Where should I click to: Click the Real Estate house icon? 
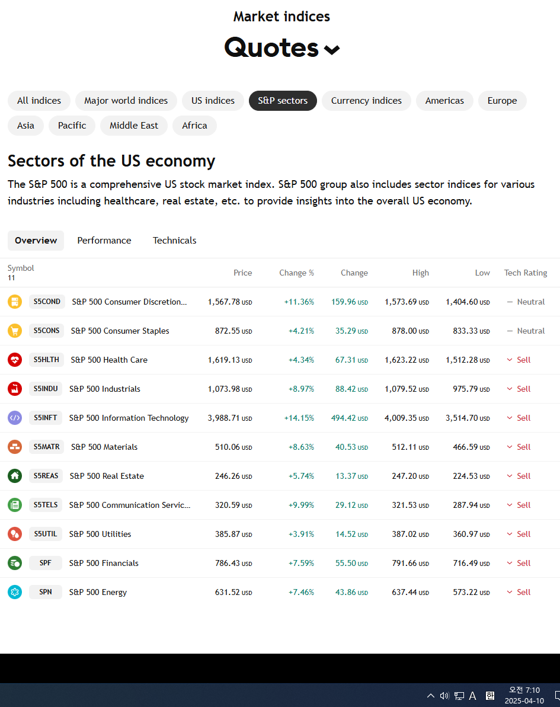click(x=15, y=476)
